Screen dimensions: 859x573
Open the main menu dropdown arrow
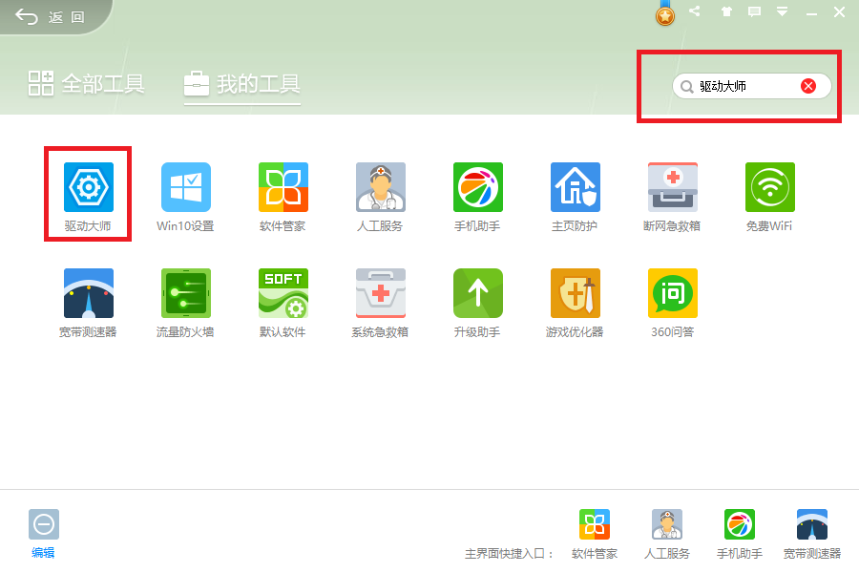pos(783,11)
